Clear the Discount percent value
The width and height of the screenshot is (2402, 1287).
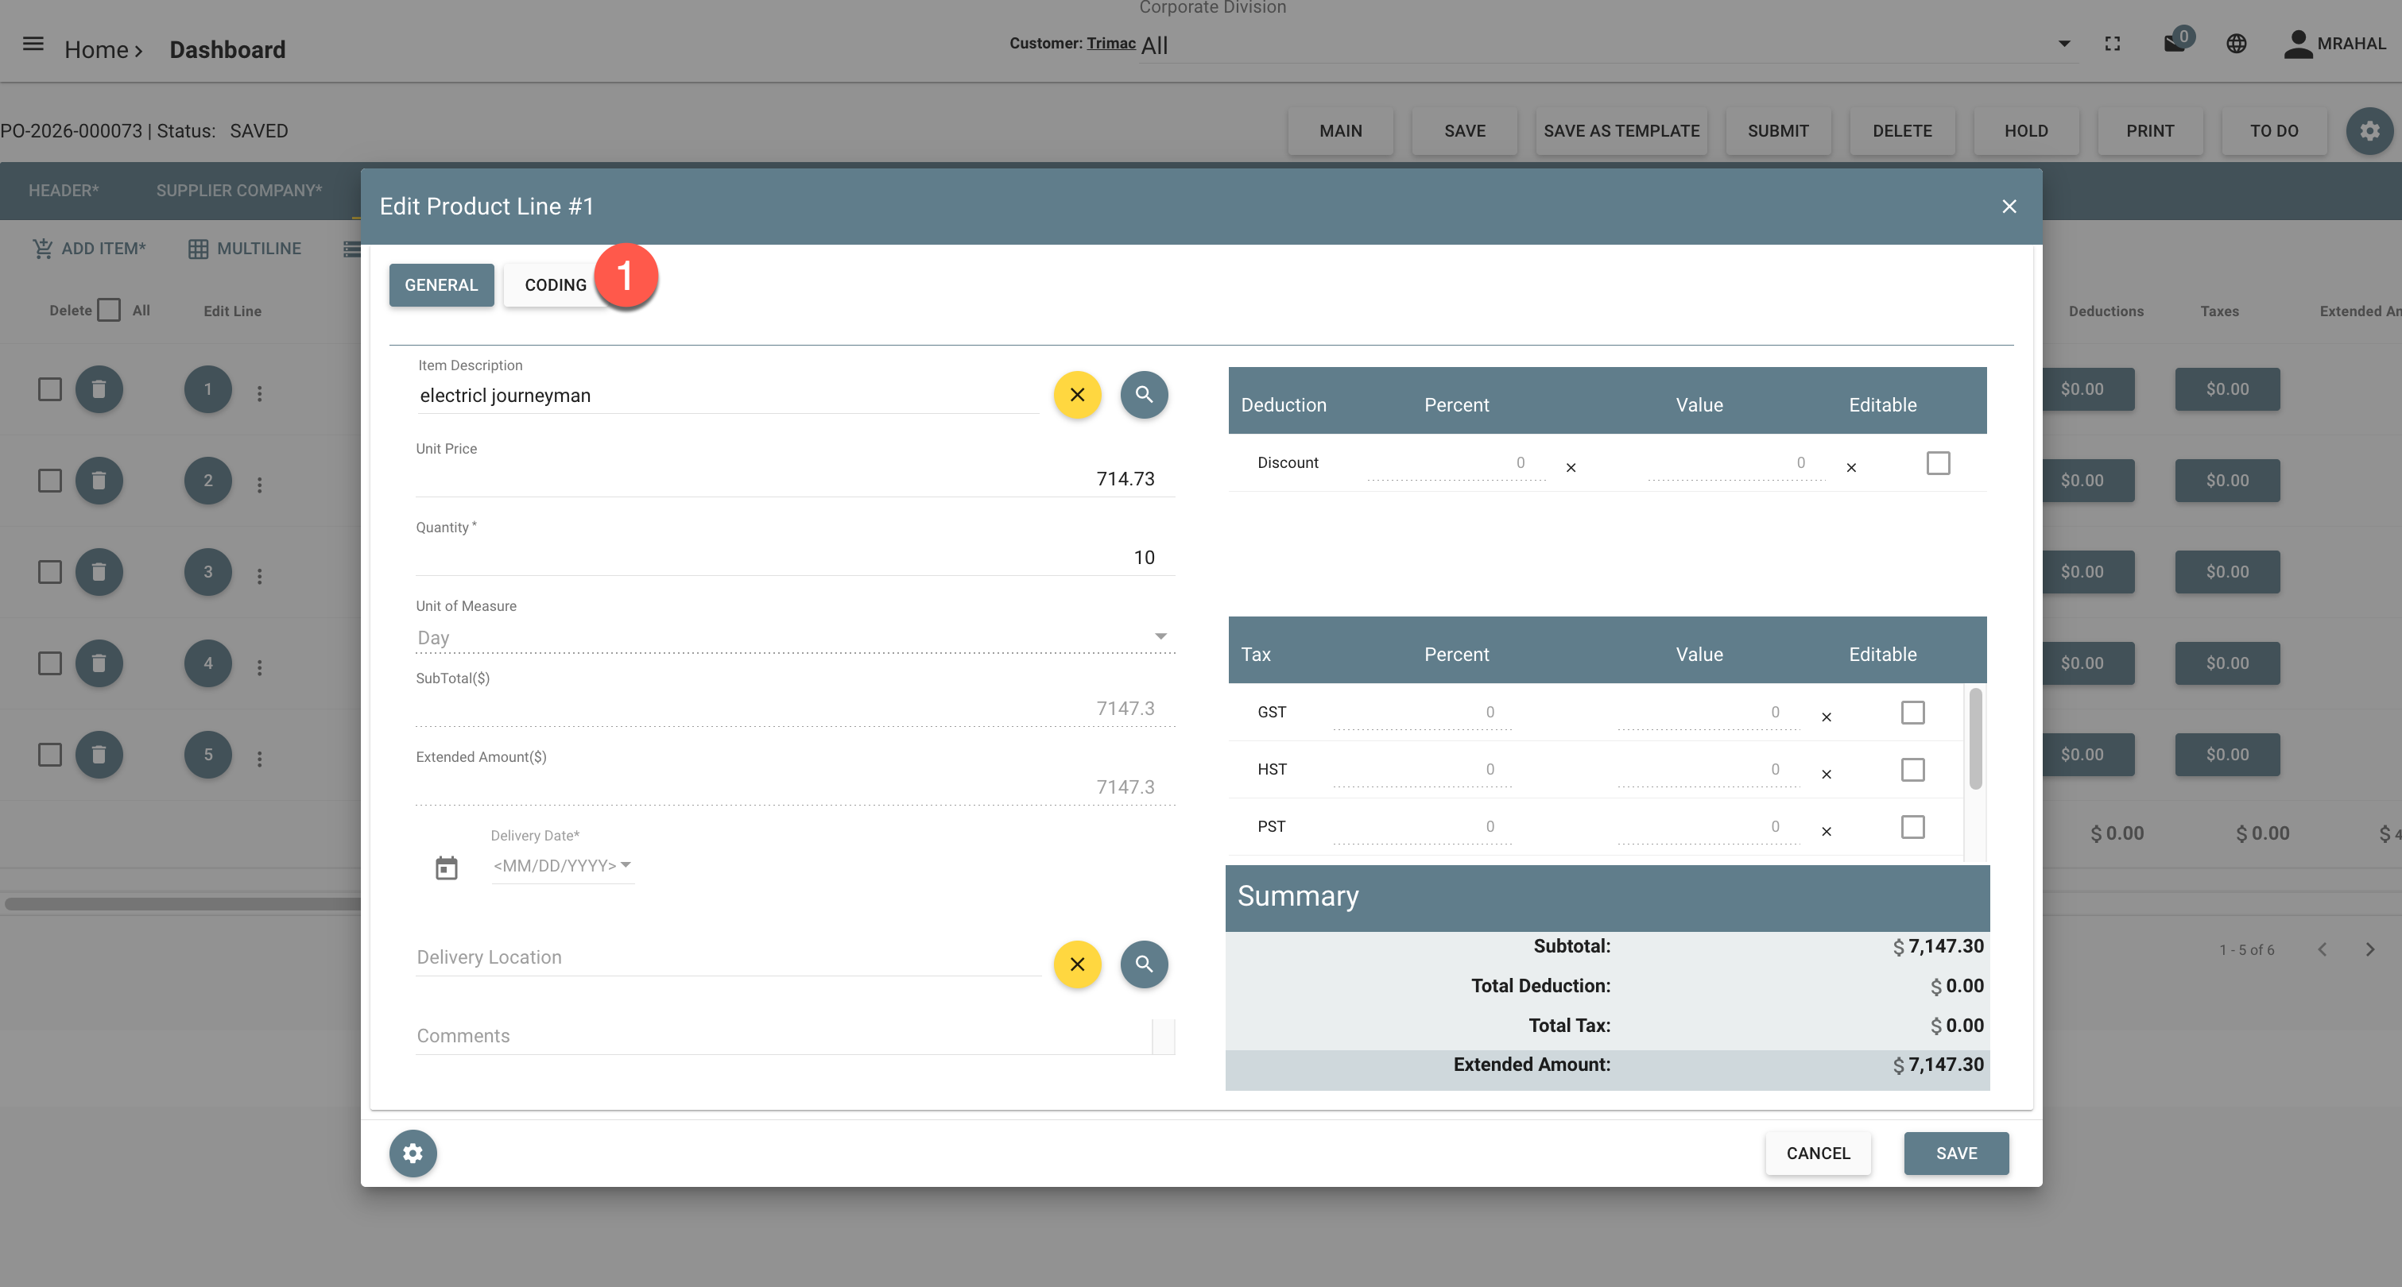1571,468
